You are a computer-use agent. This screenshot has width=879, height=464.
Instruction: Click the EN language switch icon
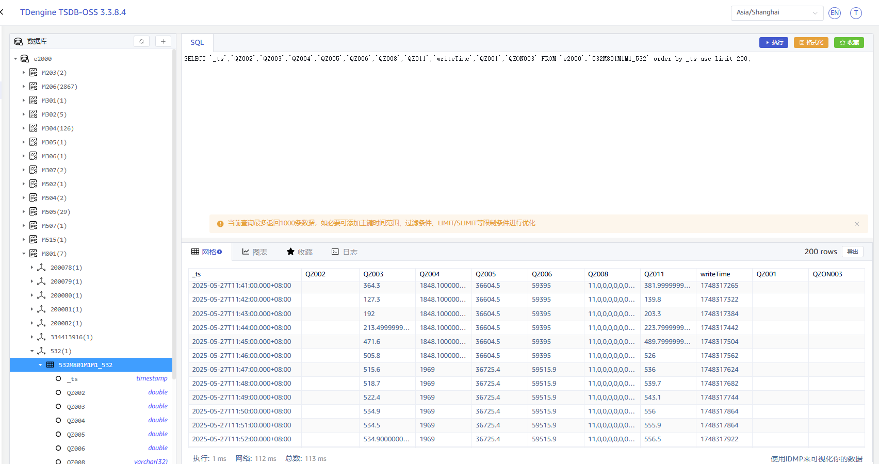[834, 13]
